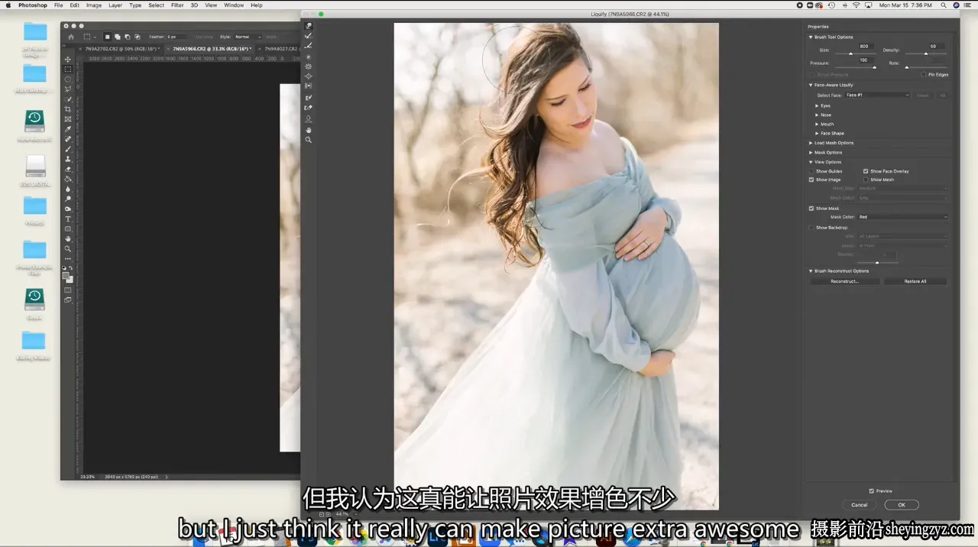Enable the Pin Edges checkbox
Viewport: 978px width, 547px height.
point(924,75)
